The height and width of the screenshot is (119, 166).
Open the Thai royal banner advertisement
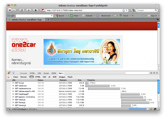pyautogui.click(x=82, y=52)
